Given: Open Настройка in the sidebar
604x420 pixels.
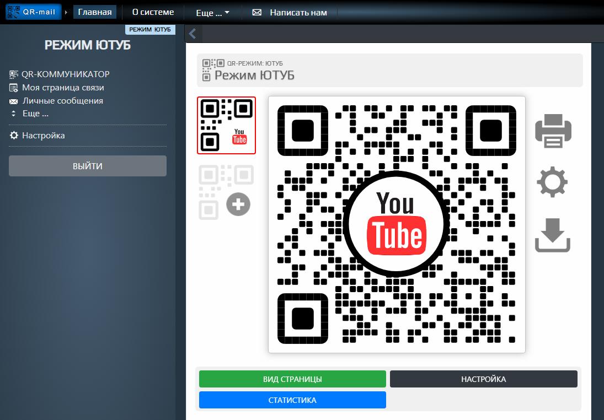Looking at the screenshot, I should pyautogui.click(x=43, y=136).
